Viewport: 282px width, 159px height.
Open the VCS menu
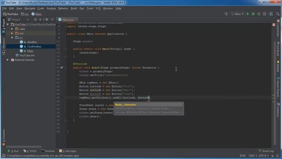click(x=98, y=8)
